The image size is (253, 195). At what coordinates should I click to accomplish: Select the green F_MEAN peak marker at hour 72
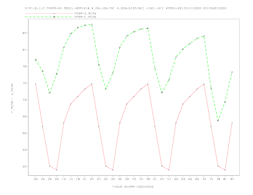(204, 36)
